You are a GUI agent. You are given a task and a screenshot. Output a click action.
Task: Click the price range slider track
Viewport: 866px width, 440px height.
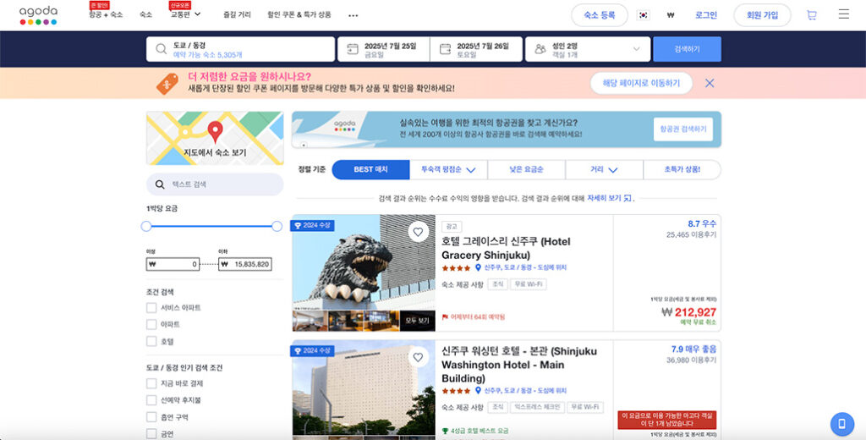pyautogui.click(x=211, y=226)
